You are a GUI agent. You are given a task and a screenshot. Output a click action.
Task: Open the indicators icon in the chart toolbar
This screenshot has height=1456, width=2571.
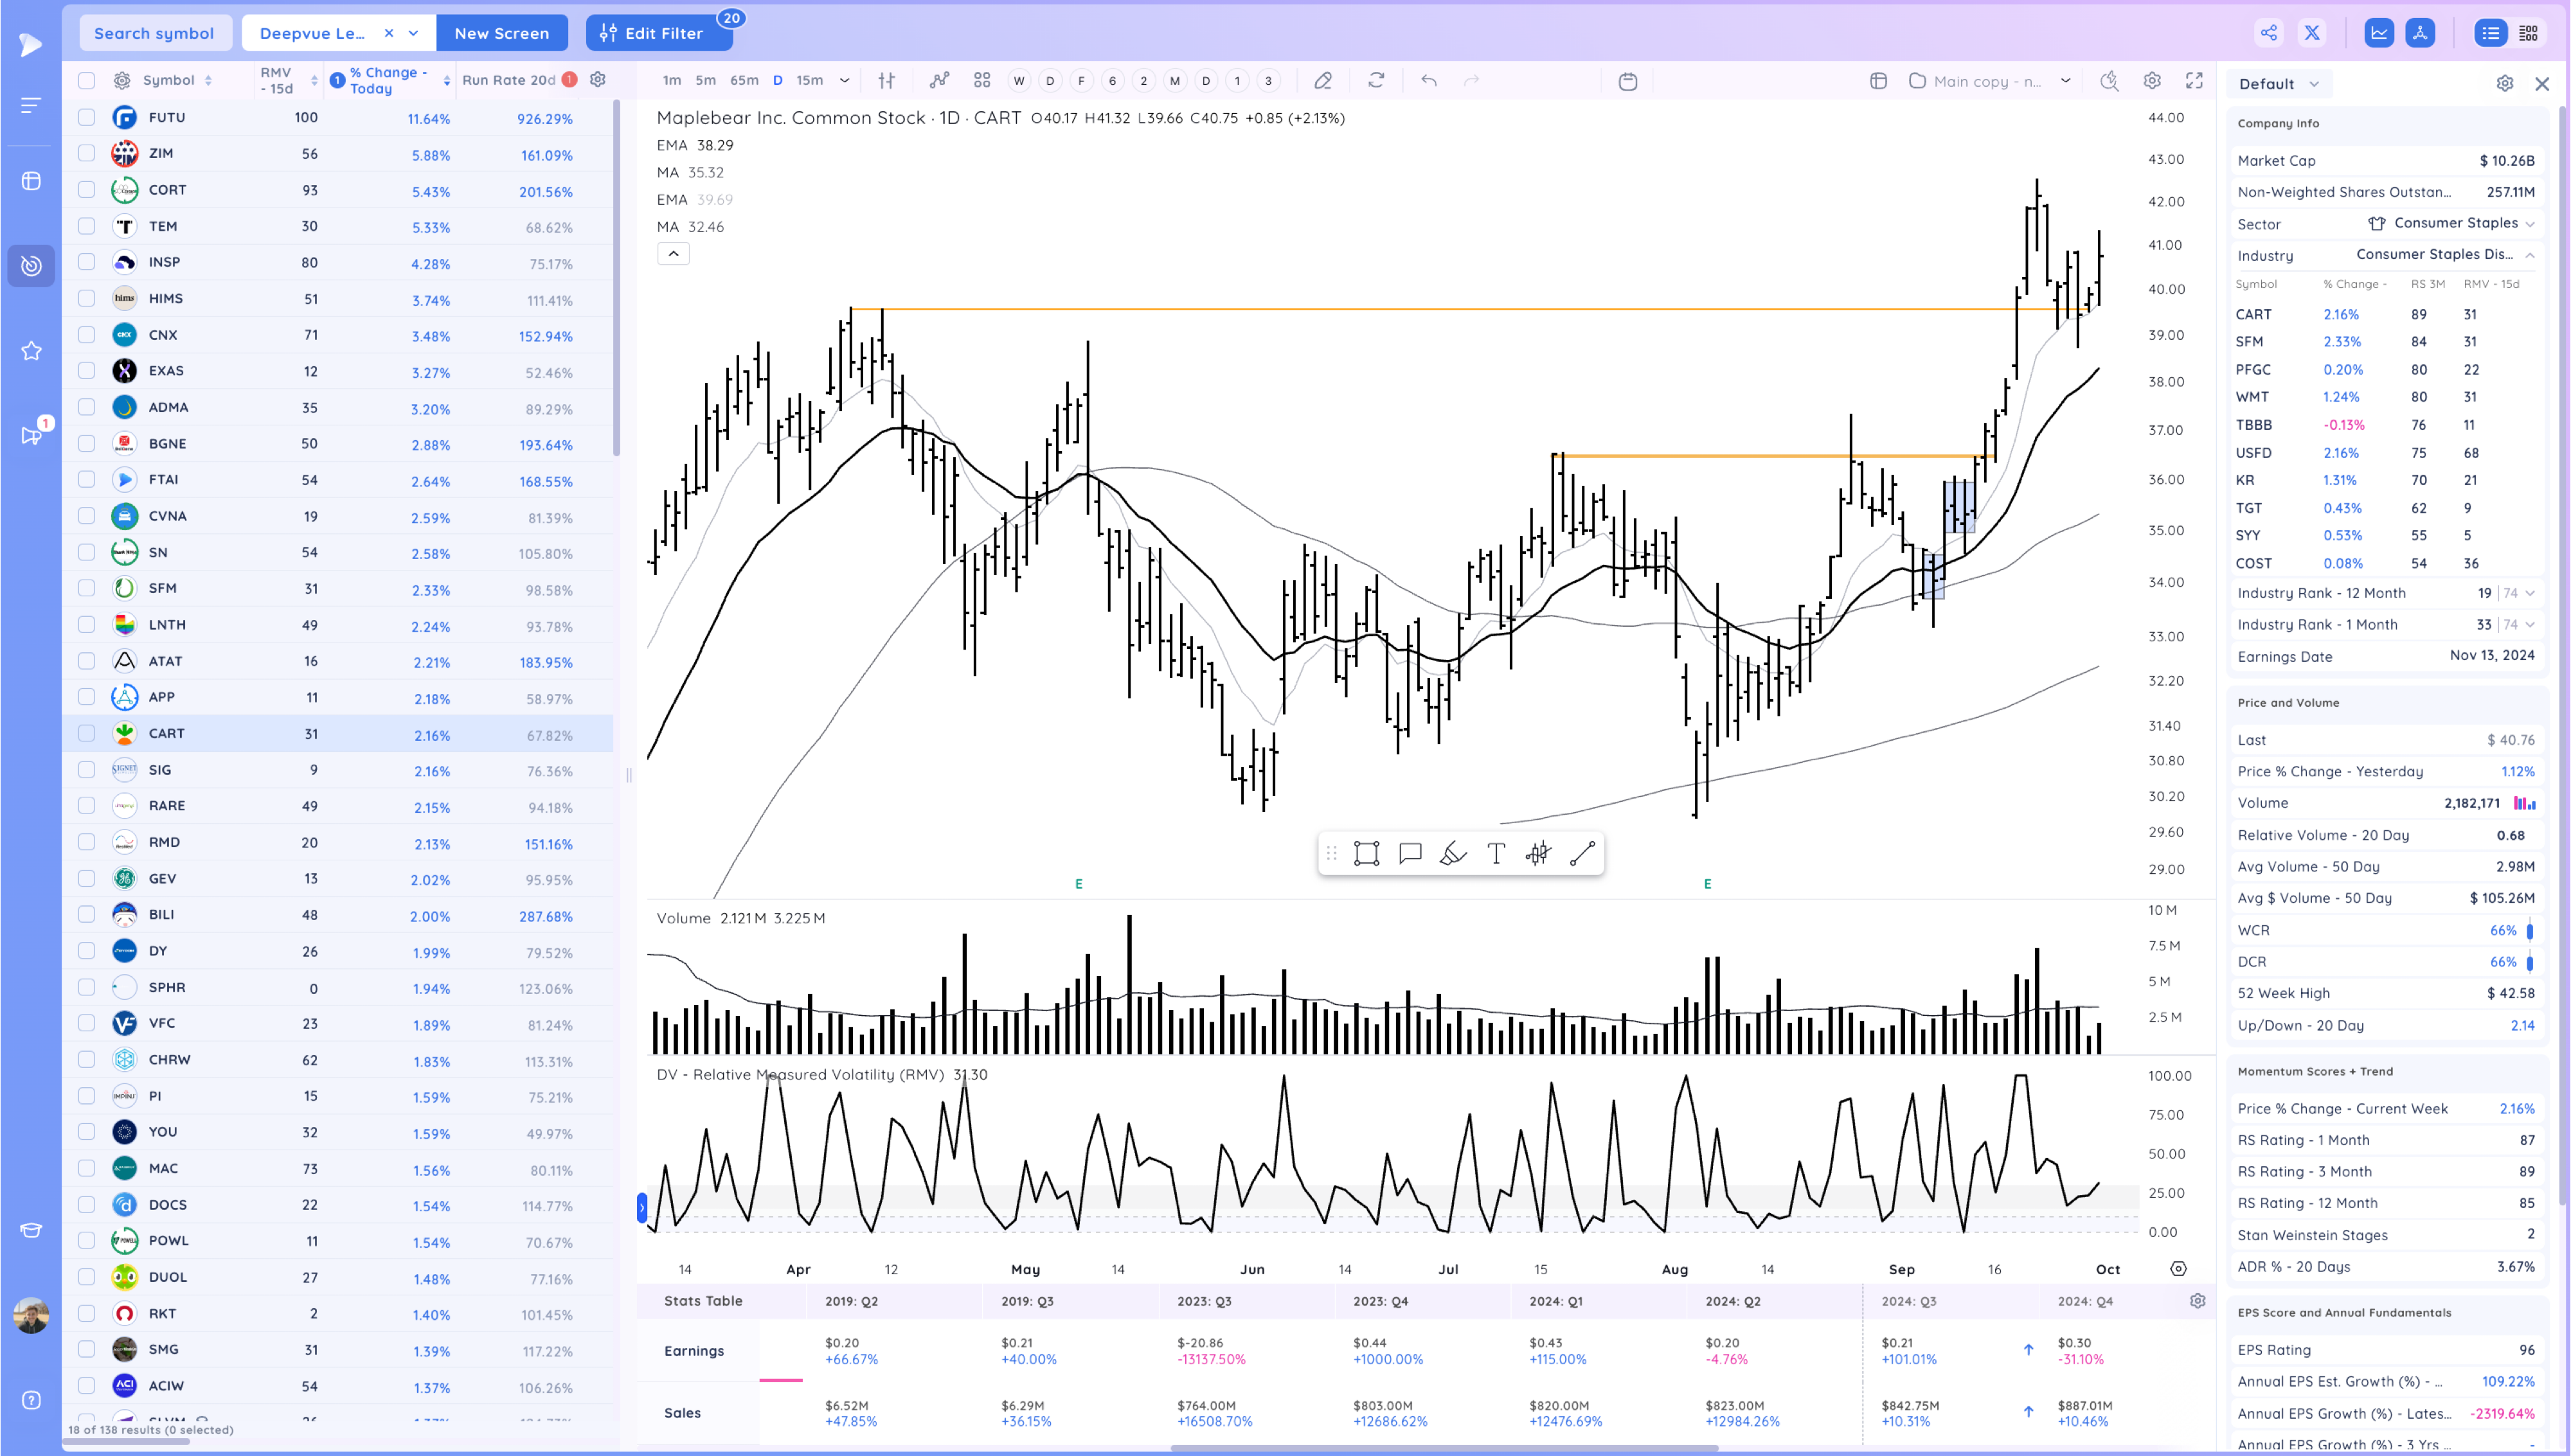coord(939,81)
